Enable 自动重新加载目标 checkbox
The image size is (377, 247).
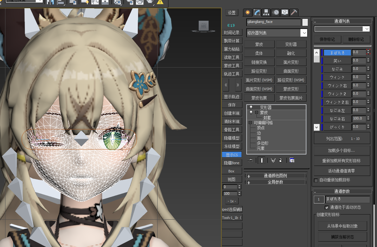click(x=316, y=180)
